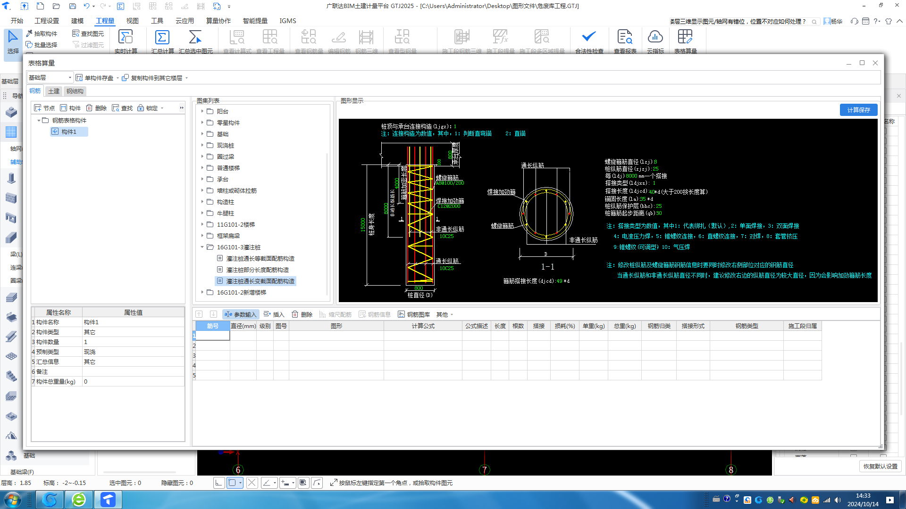Expand the 11G101-2楼梯 folder
906x509 pixels.
point(202,224)
